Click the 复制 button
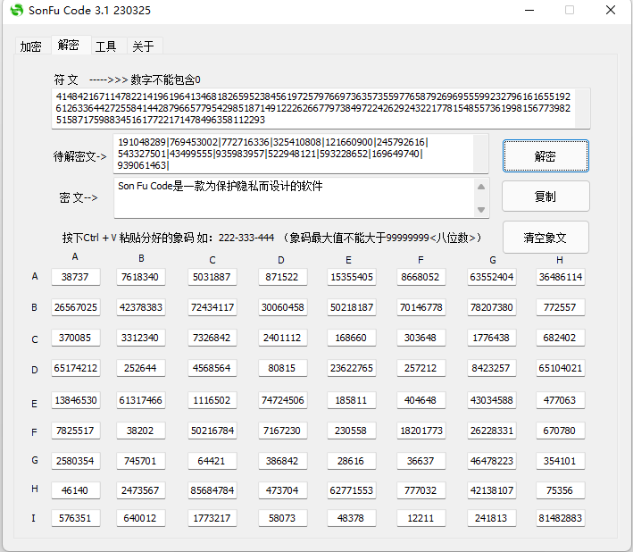The image size is (633, 552). [x=545, y=197]
